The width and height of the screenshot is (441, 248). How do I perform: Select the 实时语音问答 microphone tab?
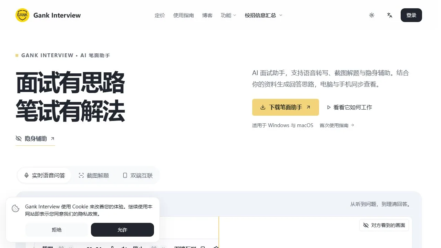(44, 175)
